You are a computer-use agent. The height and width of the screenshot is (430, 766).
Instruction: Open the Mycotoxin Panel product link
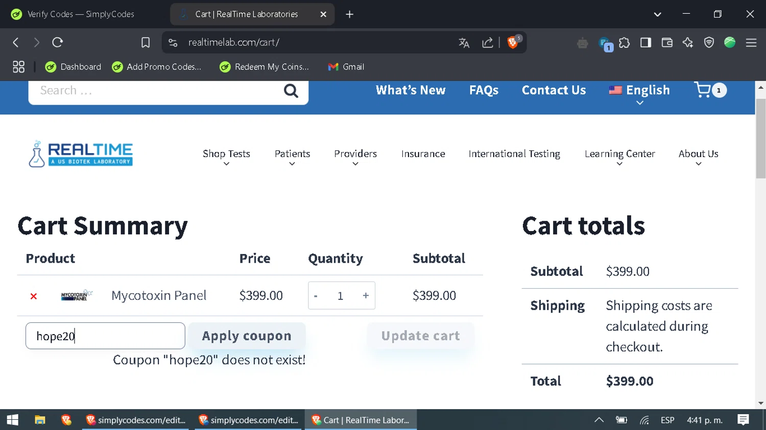point(159,295)
